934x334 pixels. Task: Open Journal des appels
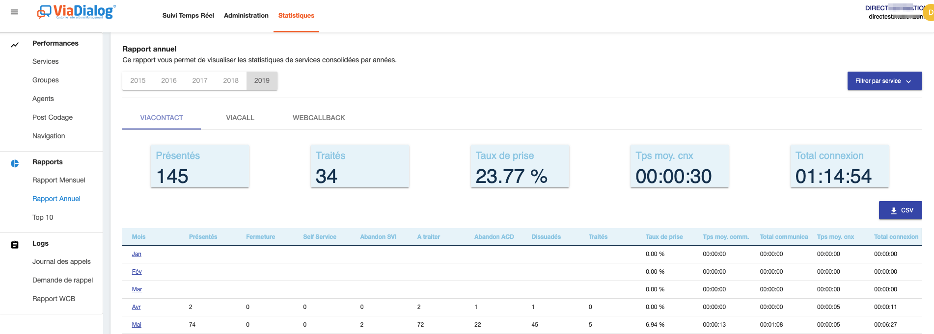pos(61,261)
